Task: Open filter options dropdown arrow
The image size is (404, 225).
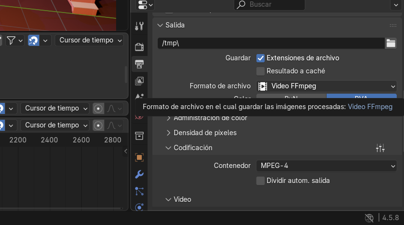Action: click(x=21, y=41)
